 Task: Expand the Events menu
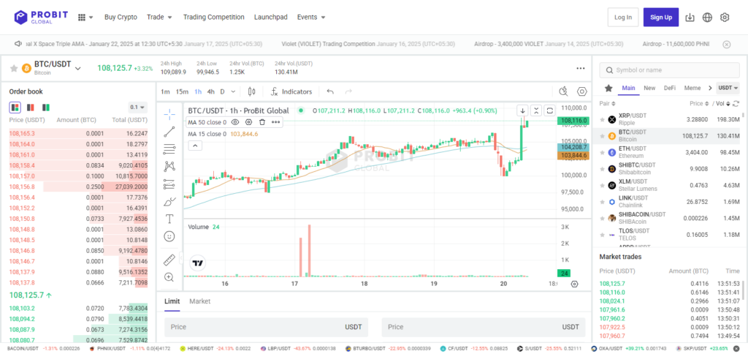tap(311, 18)
